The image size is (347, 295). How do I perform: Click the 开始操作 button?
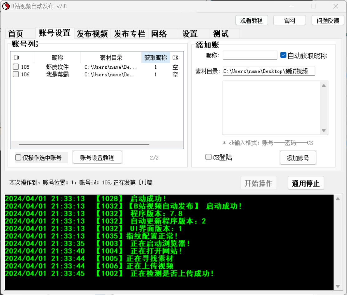[x=258, y=183]
